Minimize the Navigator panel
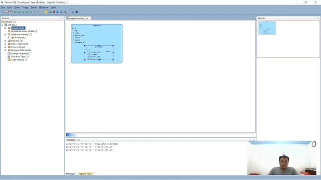The image size is (321, 180). [315, 18]
